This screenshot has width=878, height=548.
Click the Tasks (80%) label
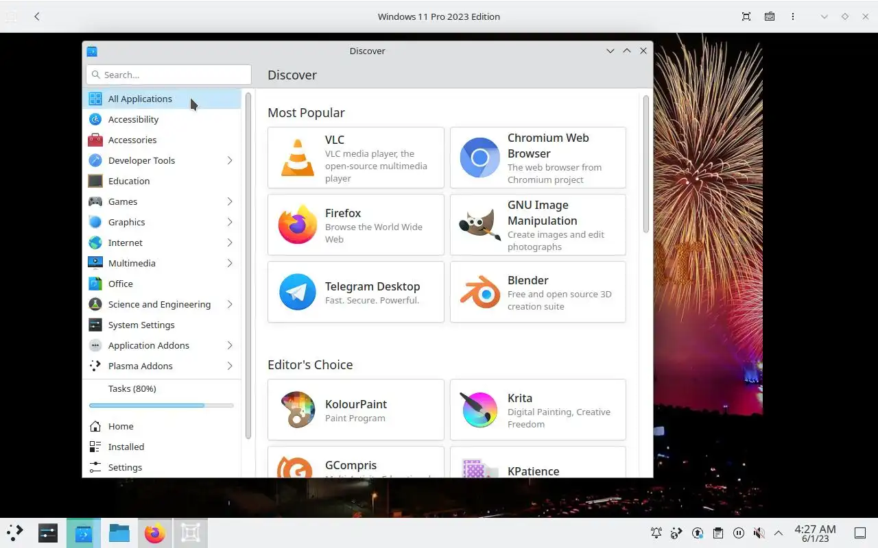(x=132, y=388)
